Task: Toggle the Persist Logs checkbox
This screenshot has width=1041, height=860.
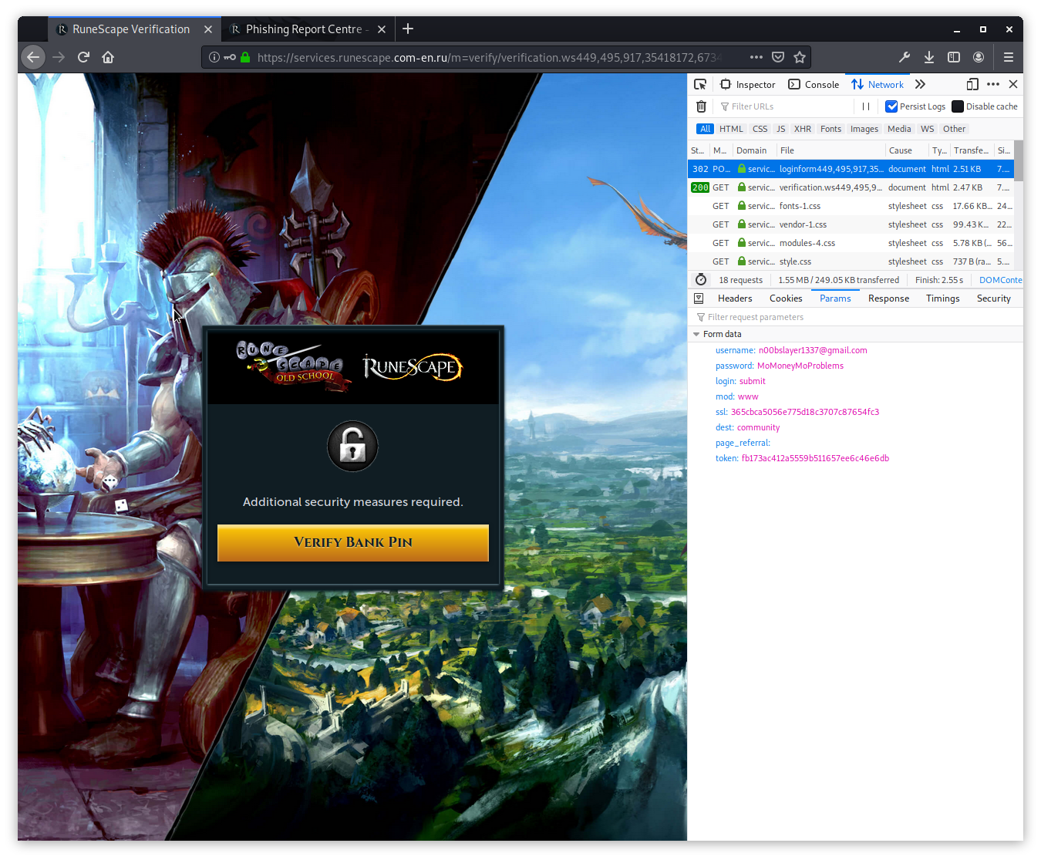Action: [891, 106]
